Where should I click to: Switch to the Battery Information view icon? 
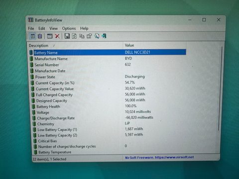[x=33, y=36]
